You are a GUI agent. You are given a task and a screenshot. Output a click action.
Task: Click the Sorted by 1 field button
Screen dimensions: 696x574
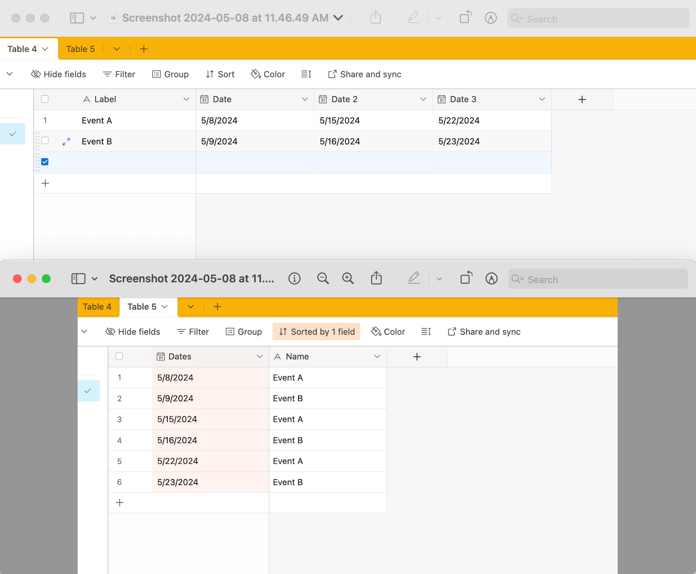(x=317, y=332)
